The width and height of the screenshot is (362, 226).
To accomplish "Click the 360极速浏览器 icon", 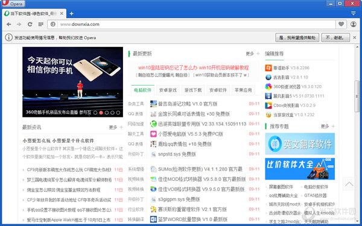I will tap(268, 86).
